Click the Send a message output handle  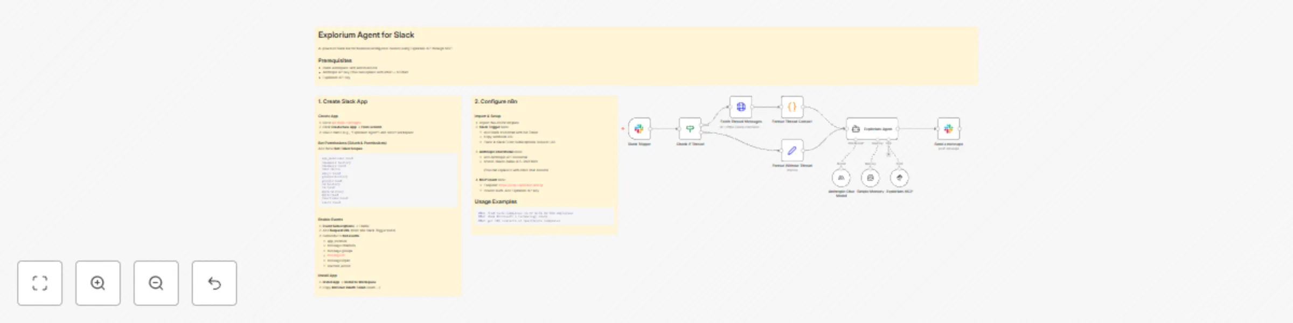click(x=961, y=129)
